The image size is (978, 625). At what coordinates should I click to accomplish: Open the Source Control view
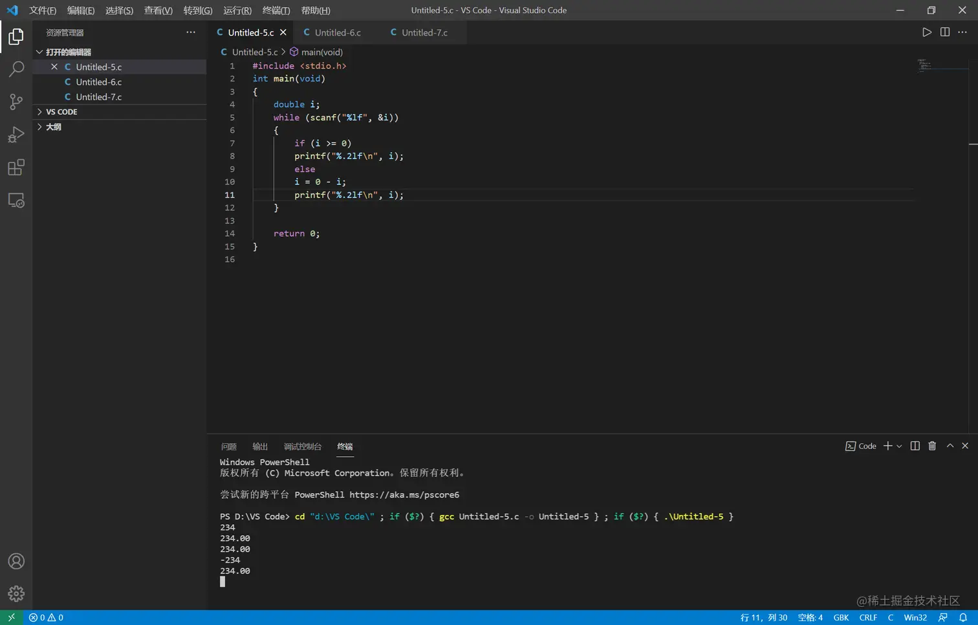pos(16,102)
